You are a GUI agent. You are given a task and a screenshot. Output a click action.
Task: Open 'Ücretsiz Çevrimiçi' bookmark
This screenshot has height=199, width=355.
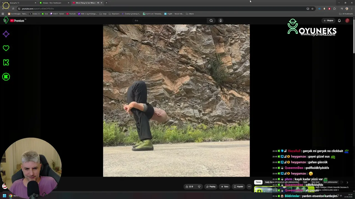pos(131,14)
